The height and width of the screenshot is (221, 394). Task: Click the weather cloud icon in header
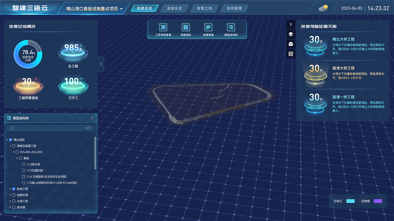(x=323, y=8)
